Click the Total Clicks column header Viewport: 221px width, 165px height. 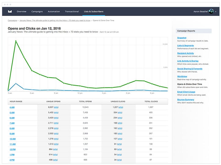(x=151, y=101)
